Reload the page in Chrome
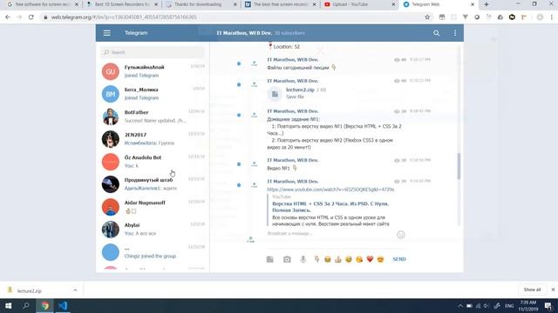This screenshot has height=313, width=558. (31, 17)
